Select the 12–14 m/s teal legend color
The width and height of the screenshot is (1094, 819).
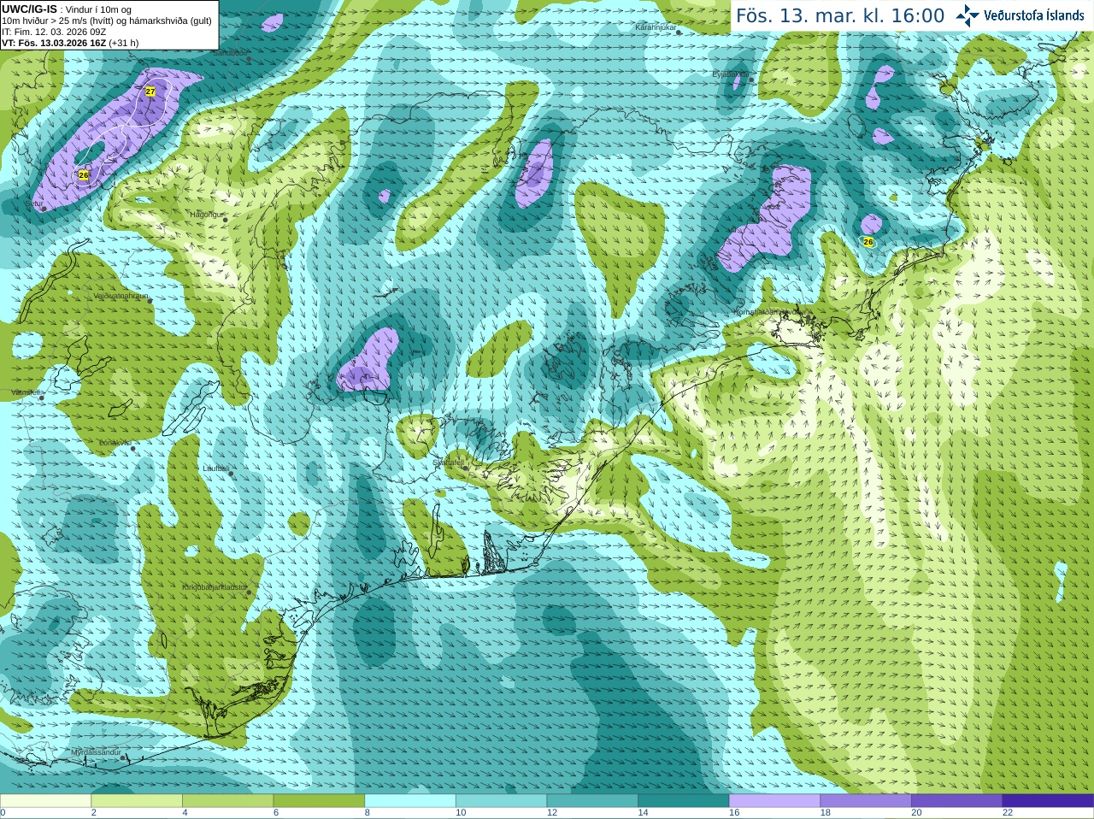[592, 801]
